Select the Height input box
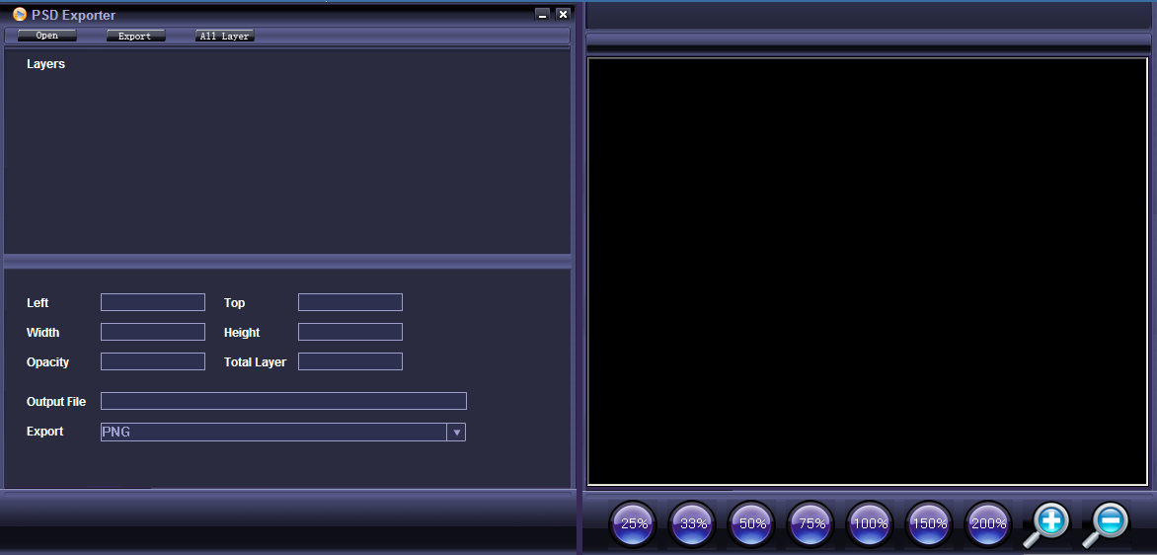The width and height of the screenshot is (1157, 555). [x=350, y=332]
